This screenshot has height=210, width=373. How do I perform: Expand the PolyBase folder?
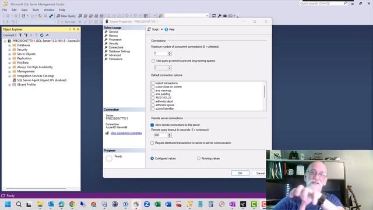(x=9, y=63)
